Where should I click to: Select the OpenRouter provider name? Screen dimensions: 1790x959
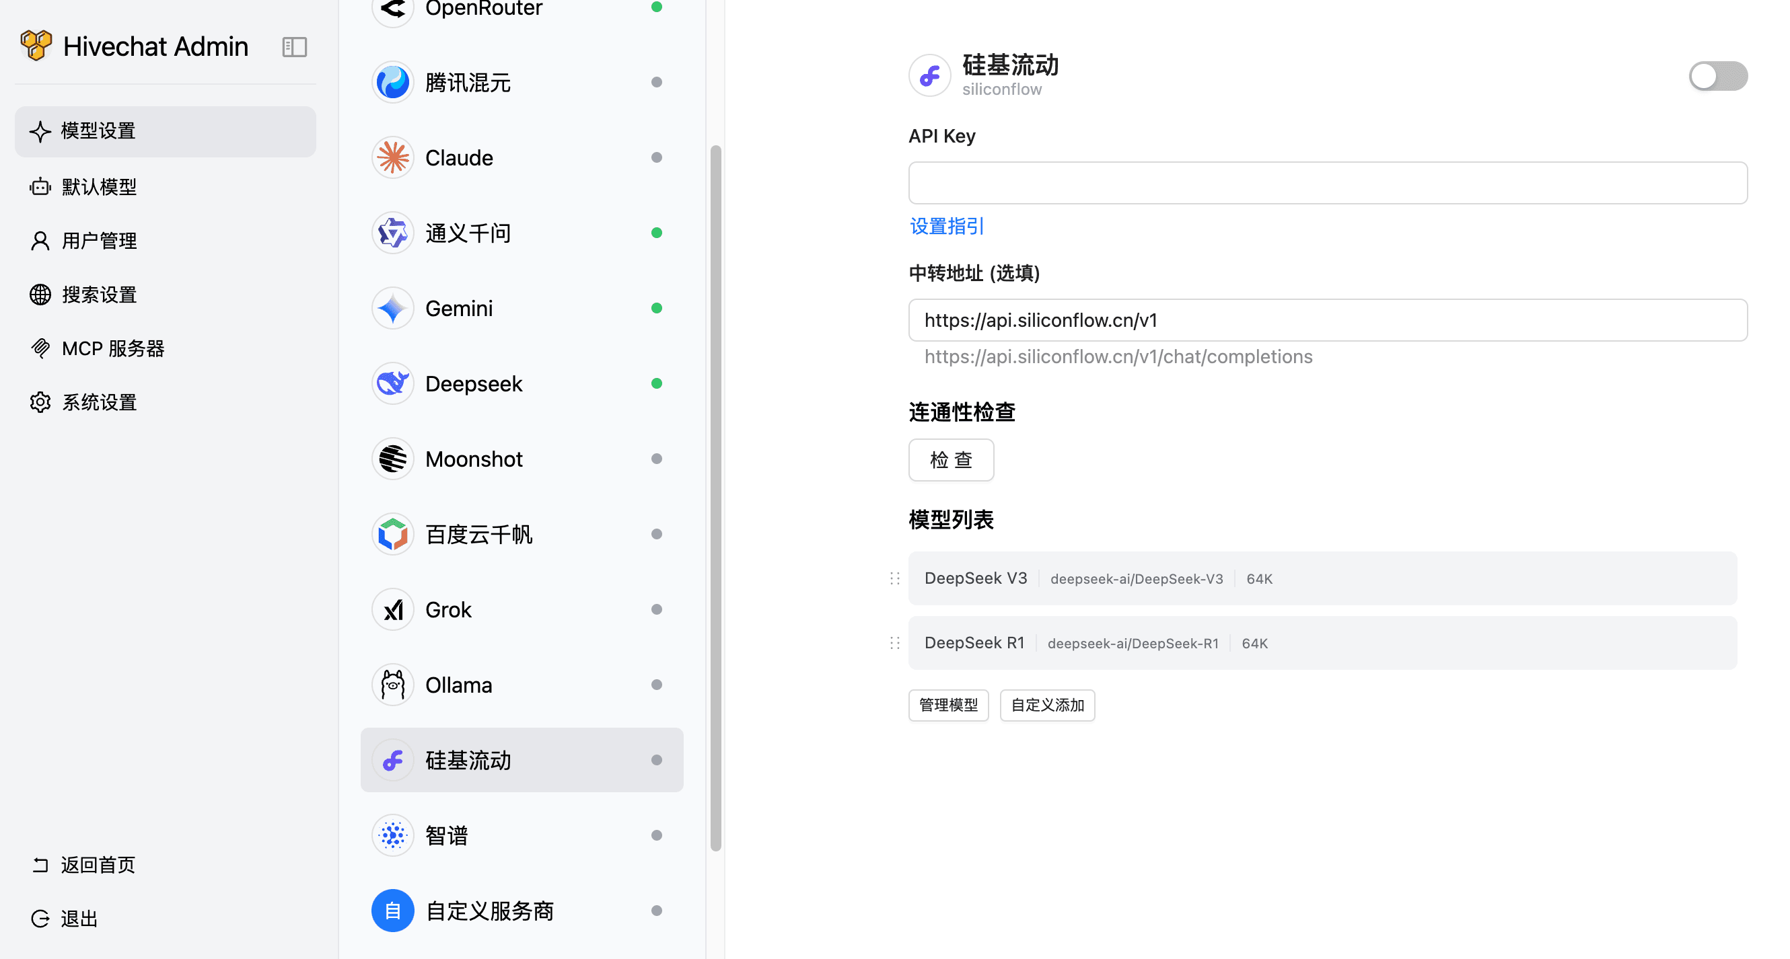pyautogui.click(x=484, y=9)
